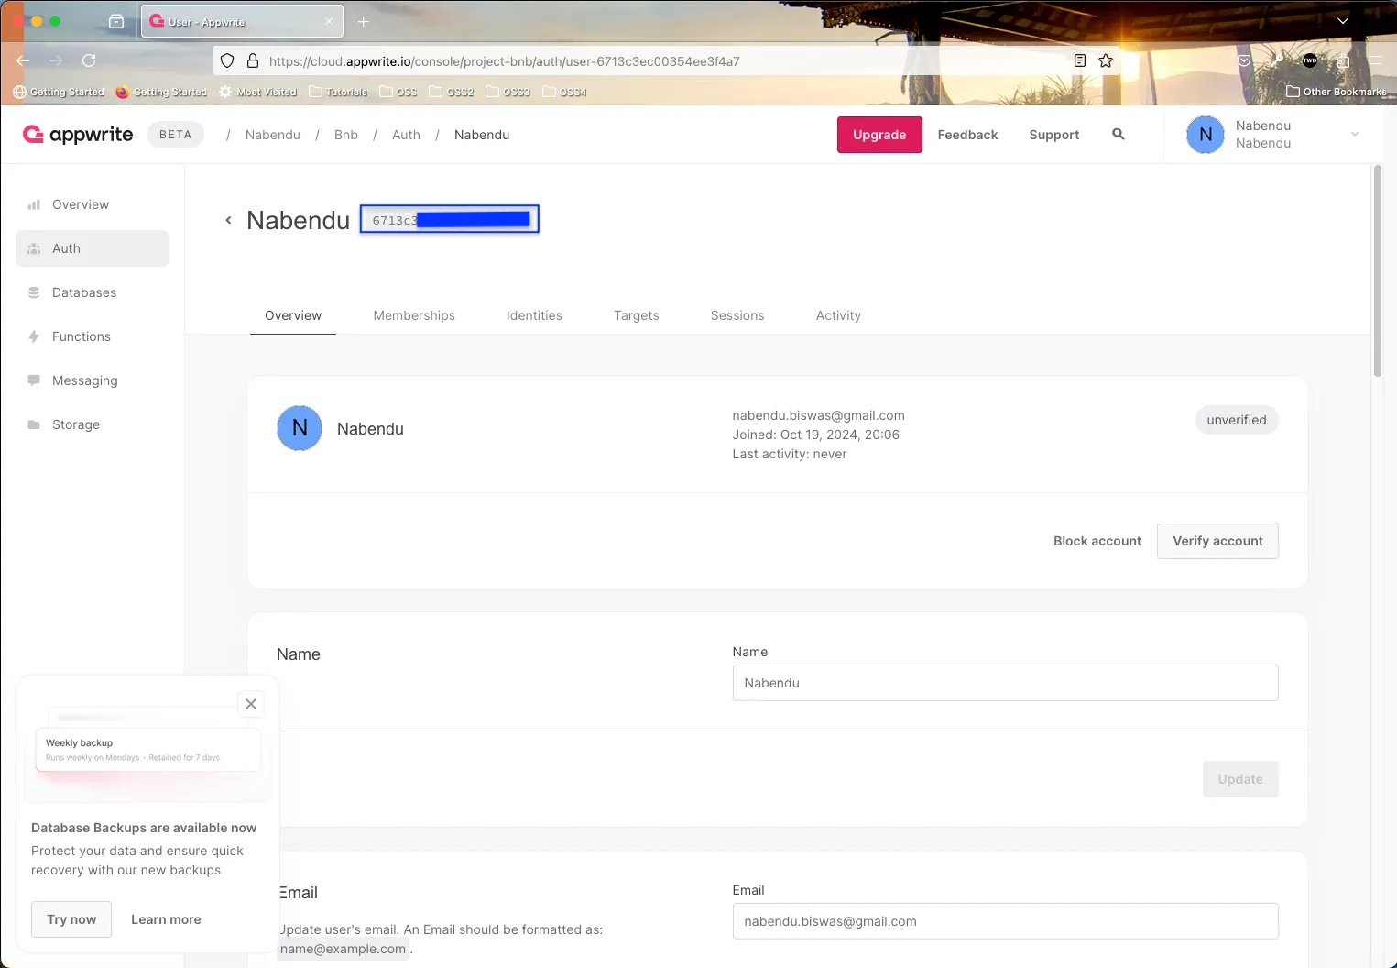The width and height of the screenshot is (1397, 968).
Task: Open the OSS bookmark folder
Action: click(398, 92)
